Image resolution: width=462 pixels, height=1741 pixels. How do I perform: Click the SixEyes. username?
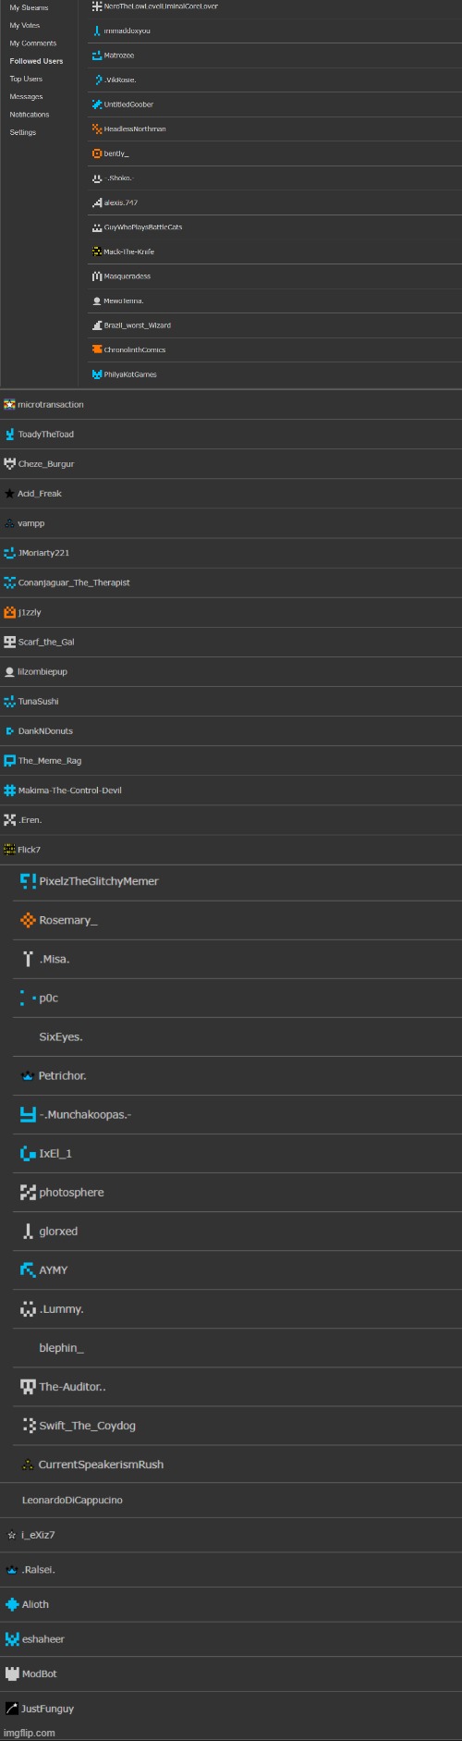pos(61,1036)
